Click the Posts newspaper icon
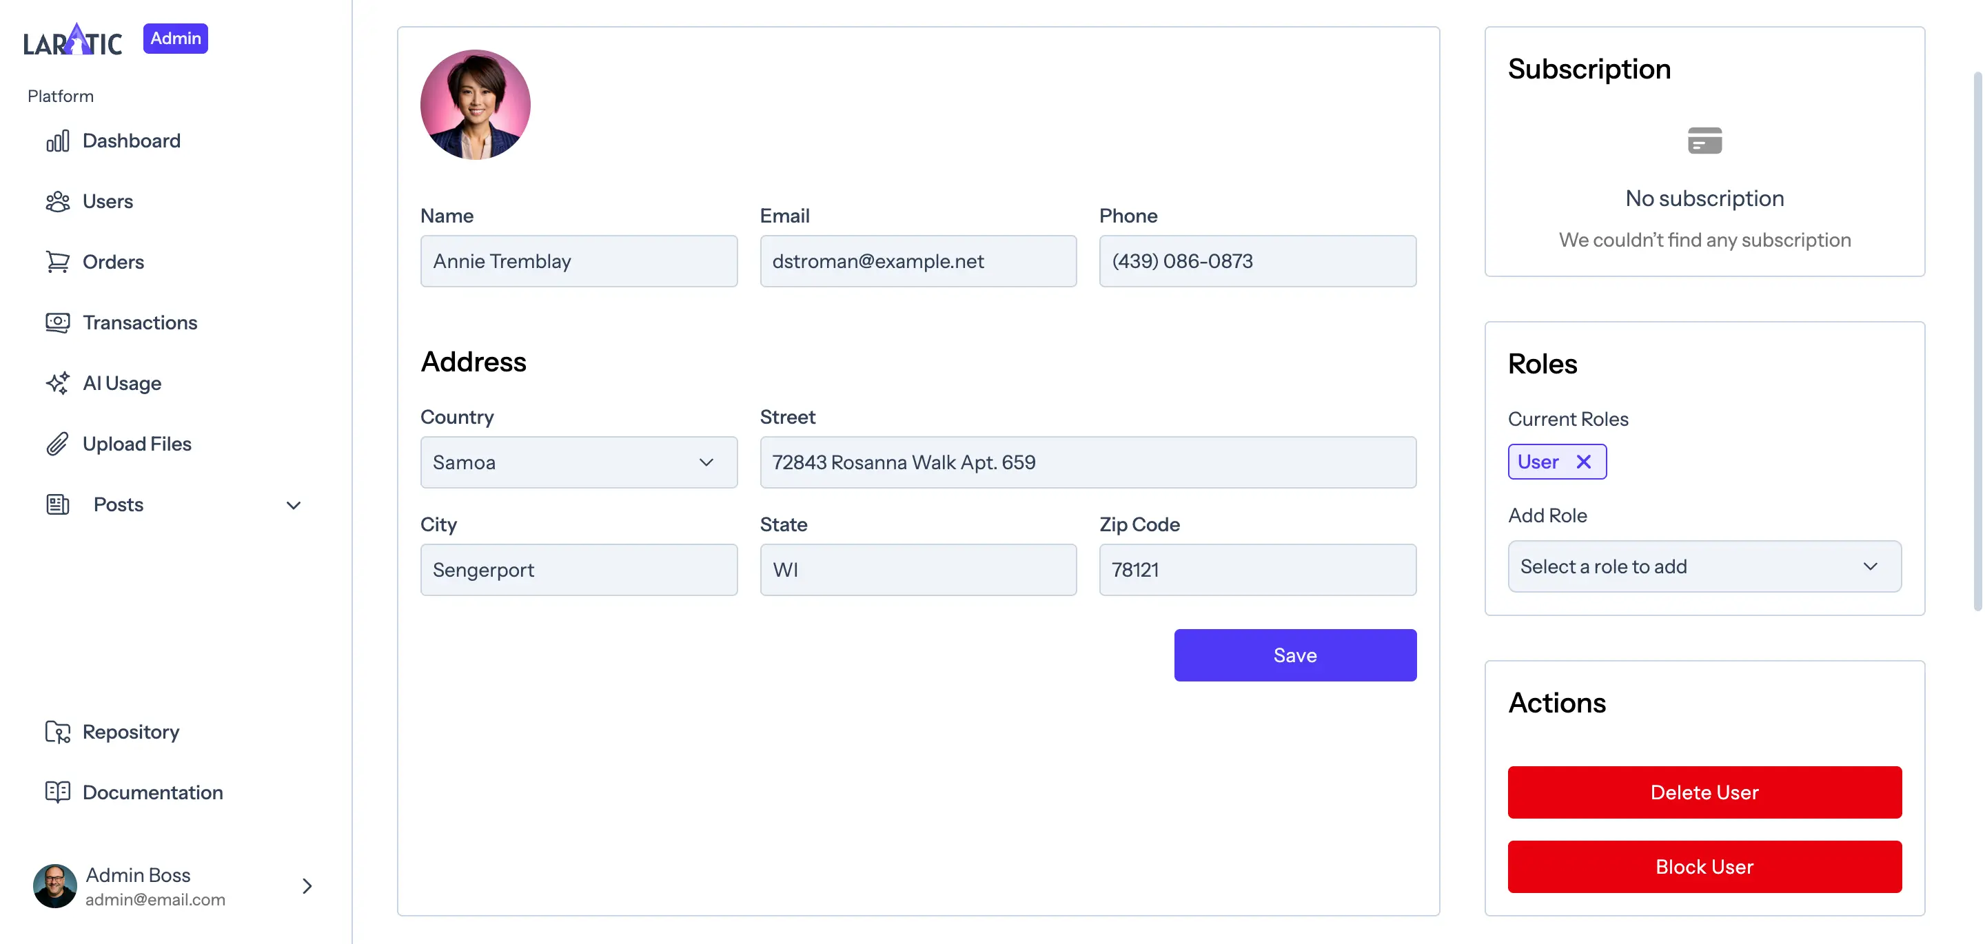The image size is (1985, 944). click(x=58, y=505)
